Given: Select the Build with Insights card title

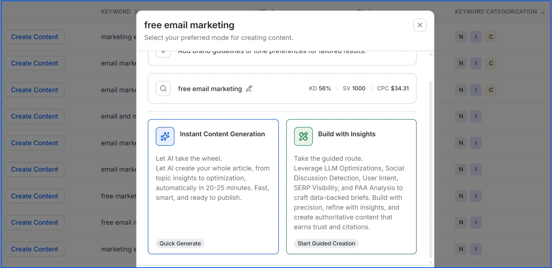Looking at the screenshot, I should point(347,134).
